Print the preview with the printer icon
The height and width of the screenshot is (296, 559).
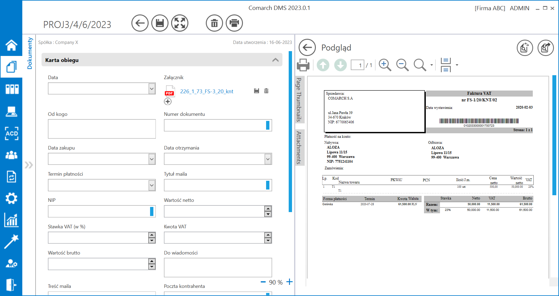click(303, 65)
